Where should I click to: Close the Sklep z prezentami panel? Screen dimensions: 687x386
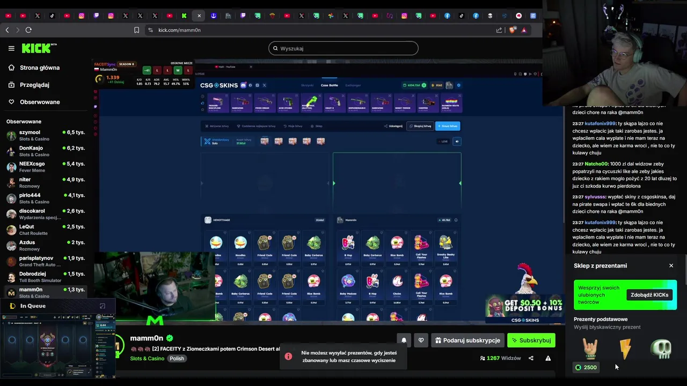671,266
